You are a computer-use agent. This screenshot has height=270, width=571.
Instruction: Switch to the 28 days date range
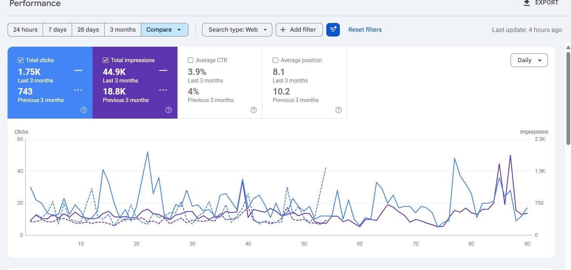coord(88,30)
